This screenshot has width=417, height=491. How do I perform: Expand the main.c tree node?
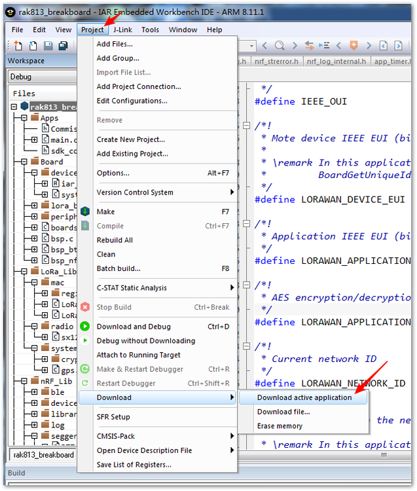35,139
